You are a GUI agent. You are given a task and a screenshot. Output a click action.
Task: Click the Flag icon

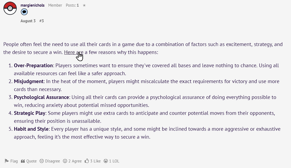[x=7, y=161]
